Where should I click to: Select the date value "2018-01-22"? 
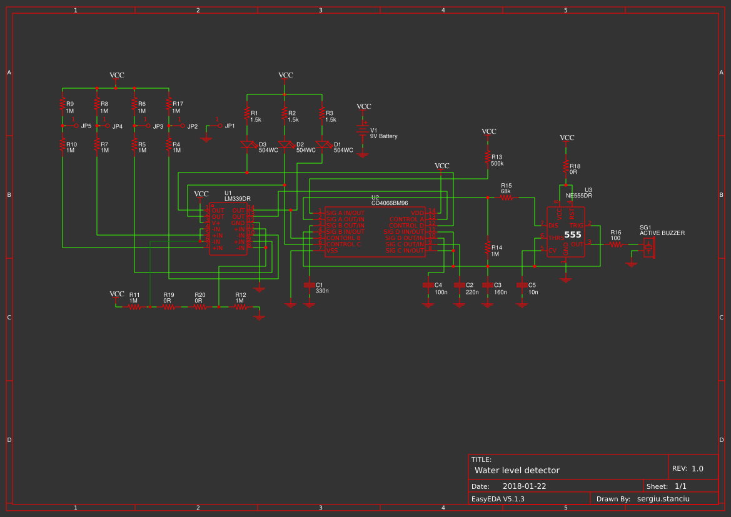pos(525,486)
